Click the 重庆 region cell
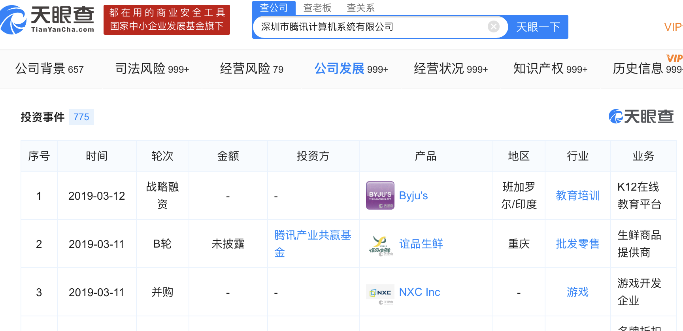683x331 pixels. (x=519, y=244)
